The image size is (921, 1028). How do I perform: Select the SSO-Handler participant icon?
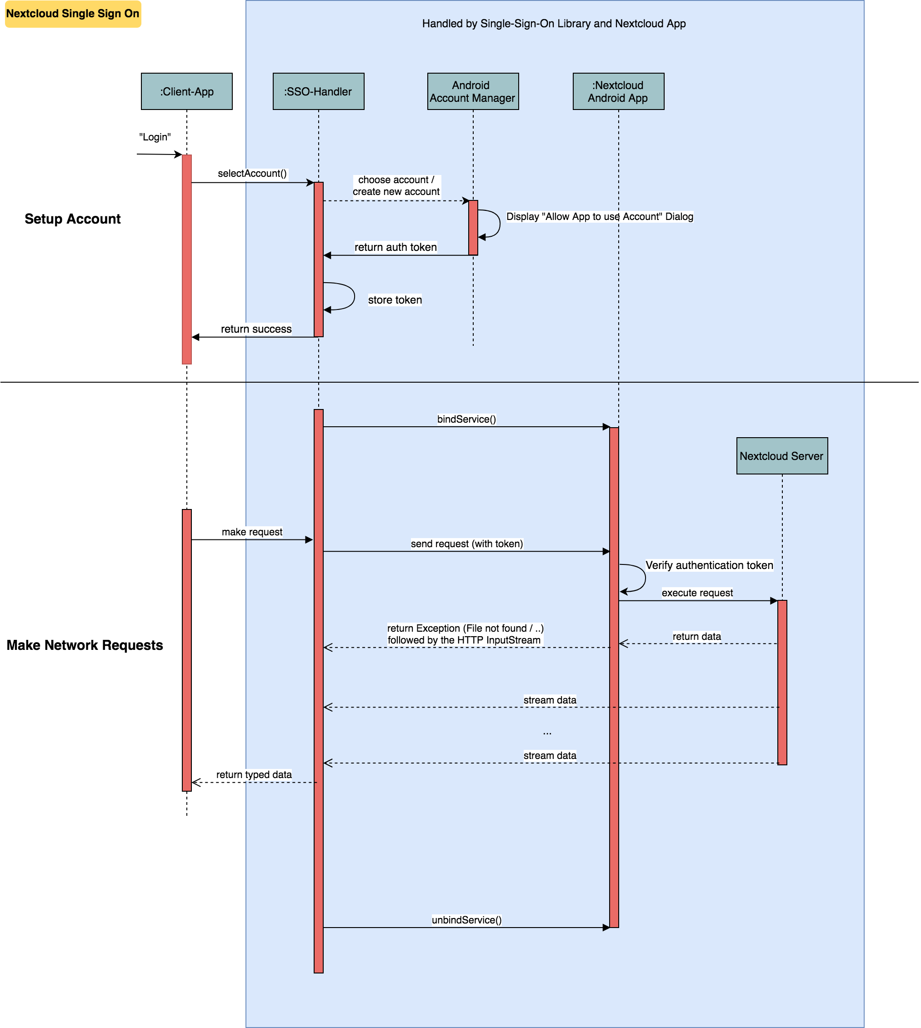(x=319, y=92)
